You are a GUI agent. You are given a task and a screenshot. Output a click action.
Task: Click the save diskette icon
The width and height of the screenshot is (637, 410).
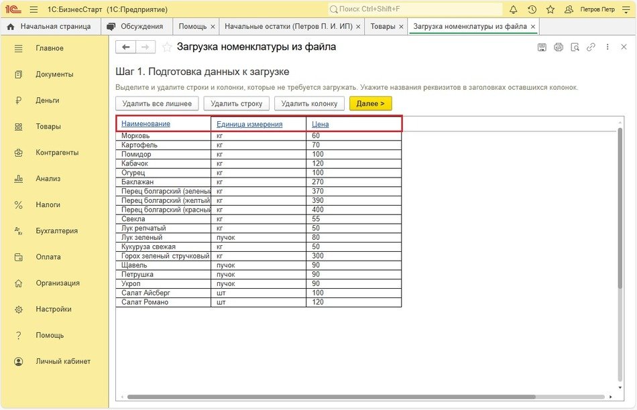click(542, 47)
